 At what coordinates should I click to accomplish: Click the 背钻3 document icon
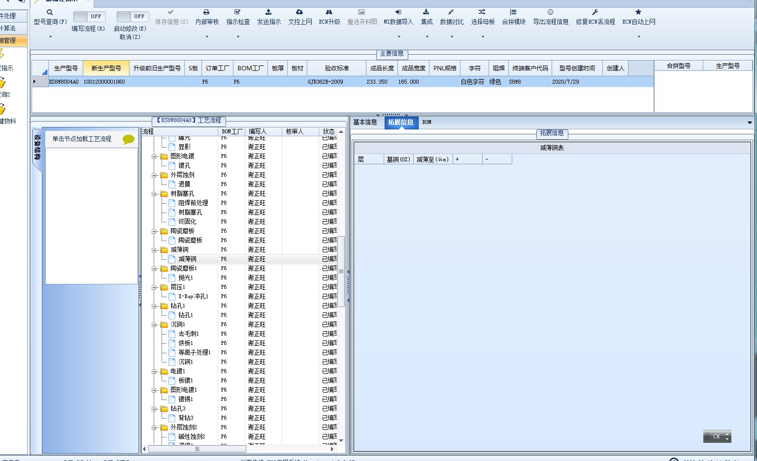point(172,418)
